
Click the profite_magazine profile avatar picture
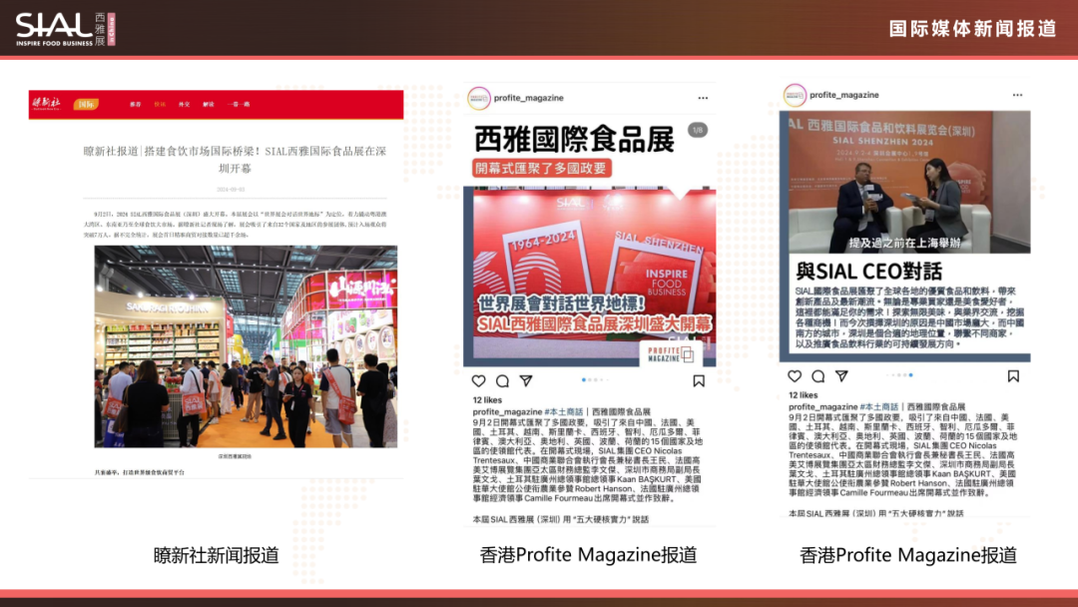point(477,97)
